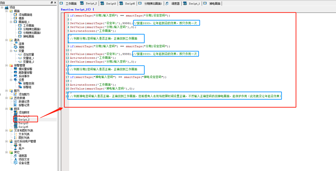Click the 'function Script_2() {' header line
Viewport: 336px width, 171px height.
(77, 9)
